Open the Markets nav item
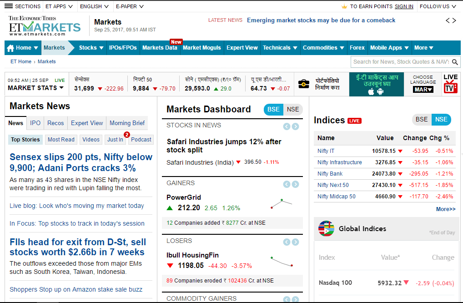The width and height of the screenshot is (463, 303). [54, 48]
